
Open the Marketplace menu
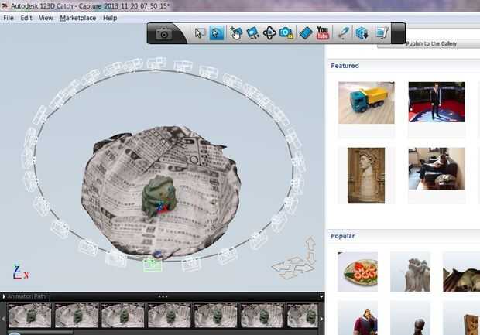(x=77, y=18)
